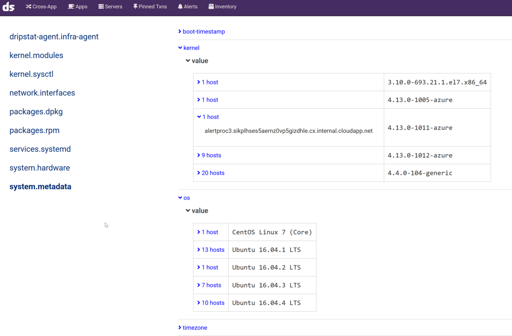The image size is (512, 336).
Task: Click the Apps coffee cup icon
Action: click(71, 6)
